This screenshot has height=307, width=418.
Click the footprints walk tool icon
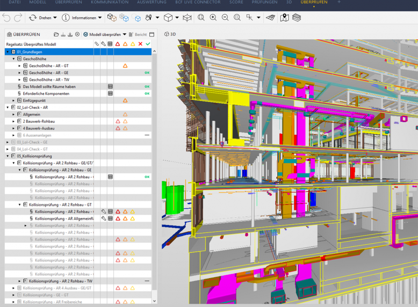coord(148,18)
